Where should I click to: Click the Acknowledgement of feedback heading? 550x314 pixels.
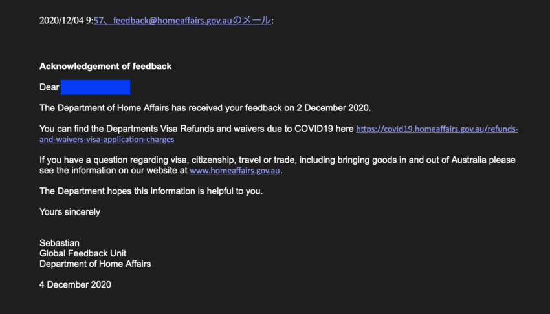click(x=105, y=66)
